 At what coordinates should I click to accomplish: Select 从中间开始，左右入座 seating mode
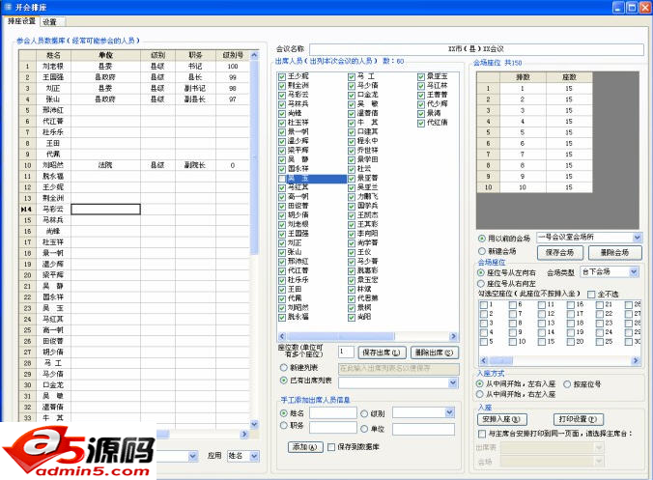[x=480, y=383]
